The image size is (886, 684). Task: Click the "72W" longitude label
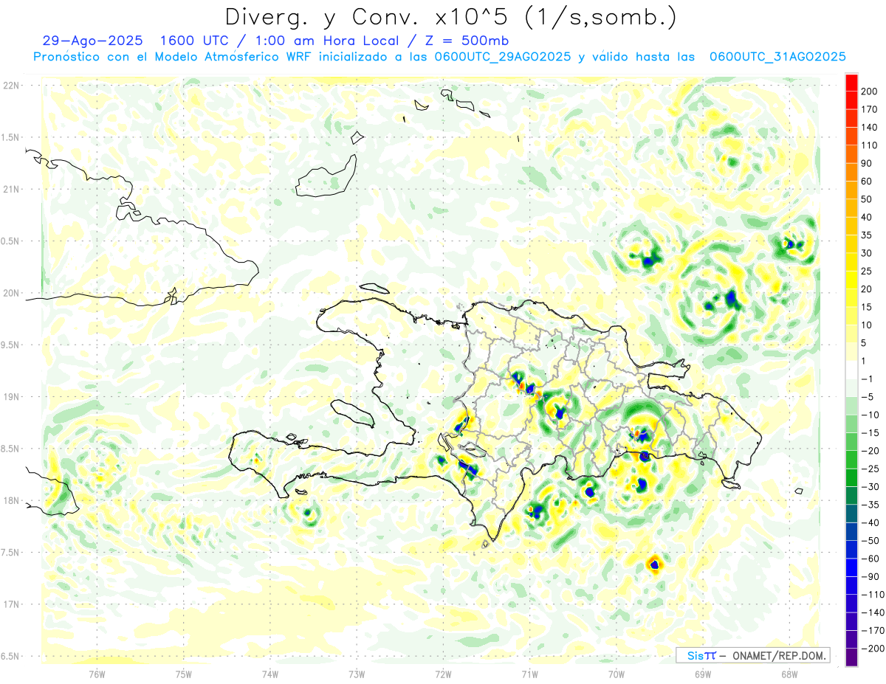[443, 674]
